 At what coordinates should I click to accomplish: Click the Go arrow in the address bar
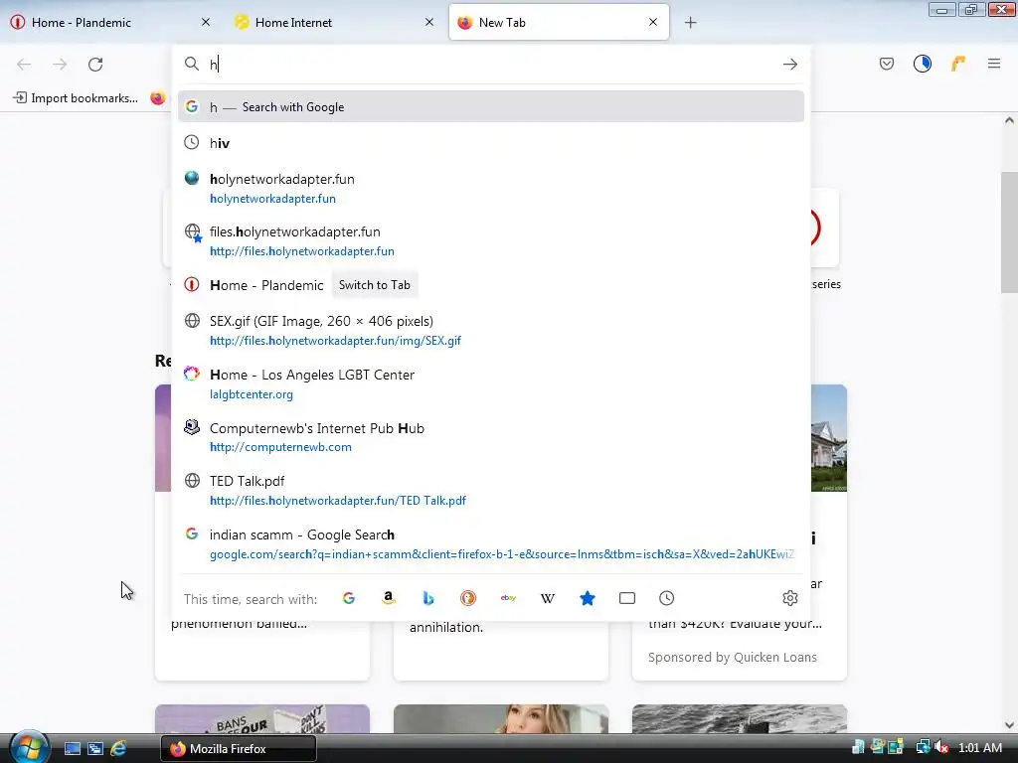click(790, 65)
